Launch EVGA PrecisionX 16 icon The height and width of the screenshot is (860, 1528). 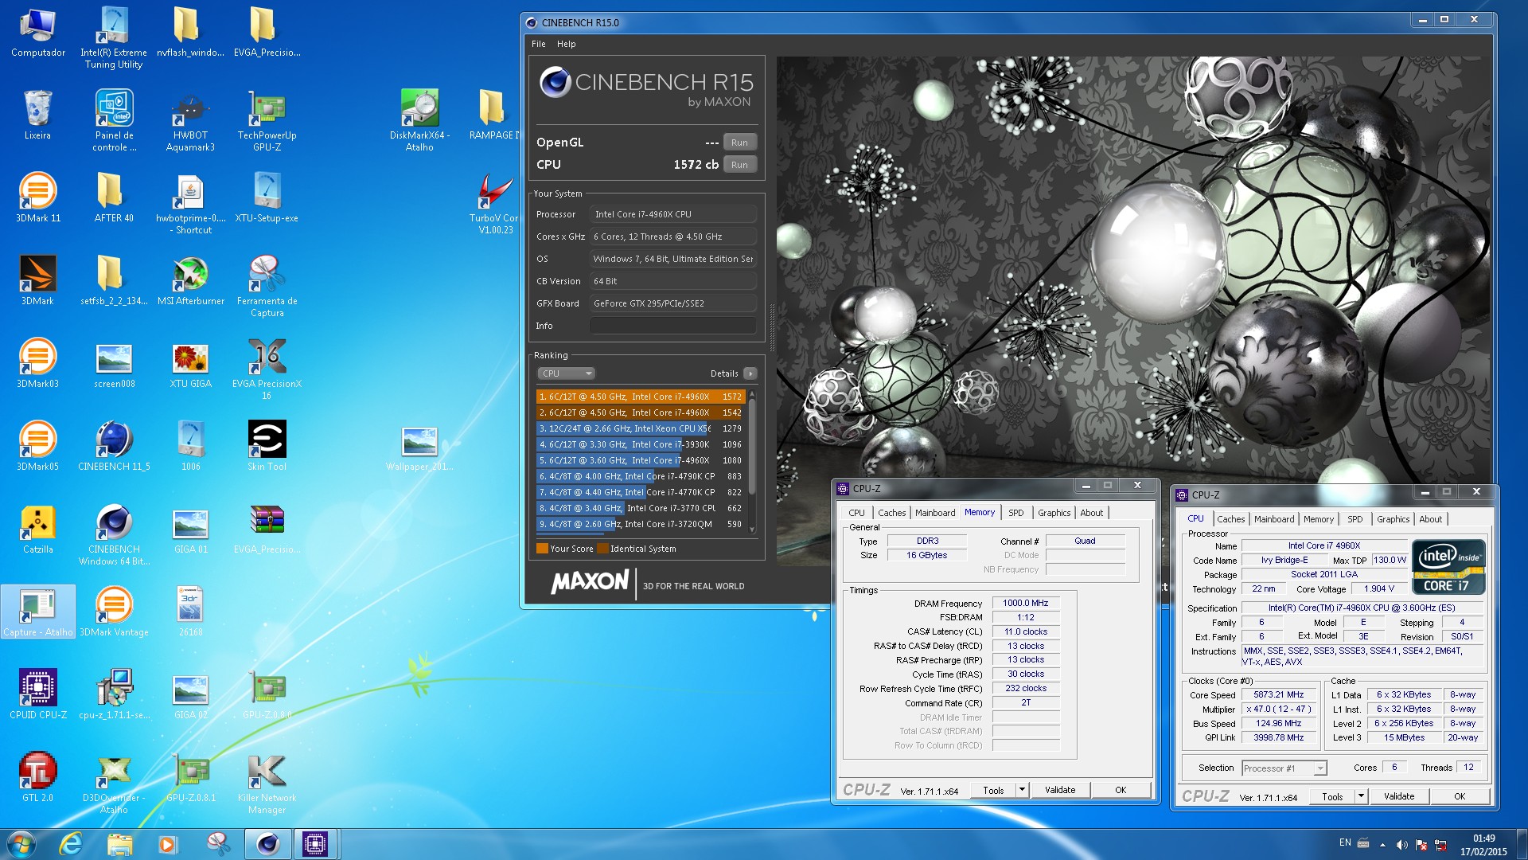point(267,369)
